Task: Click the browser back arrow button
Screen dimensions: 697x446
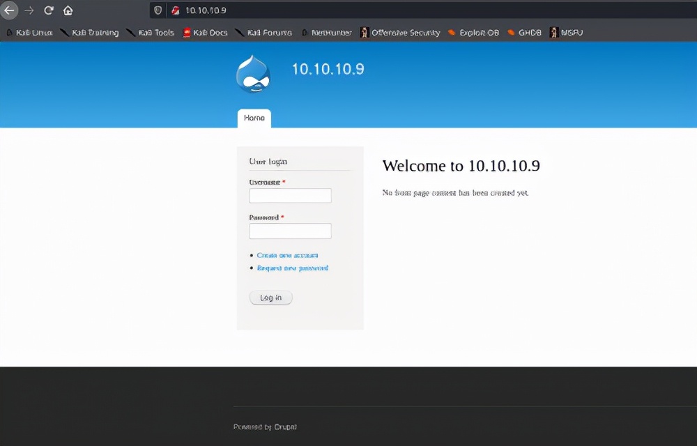Action: tap(9, 10)
